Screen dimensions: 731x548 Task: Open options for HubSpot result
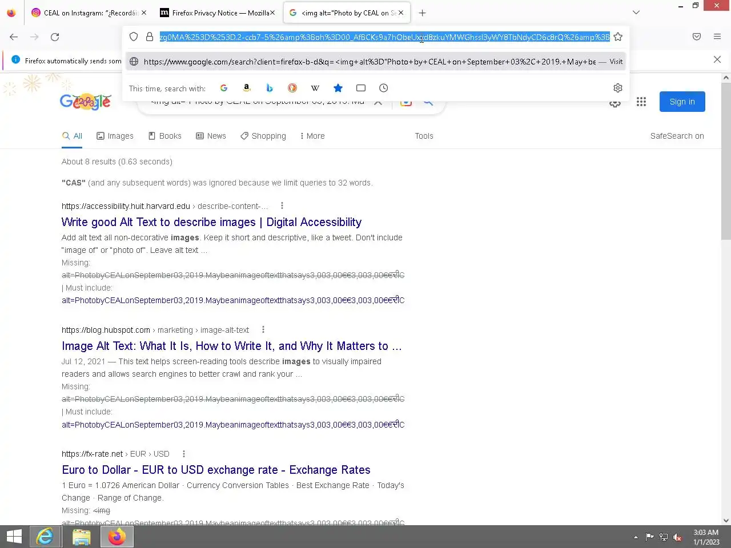pyautogui.click(x=263, y=329)
